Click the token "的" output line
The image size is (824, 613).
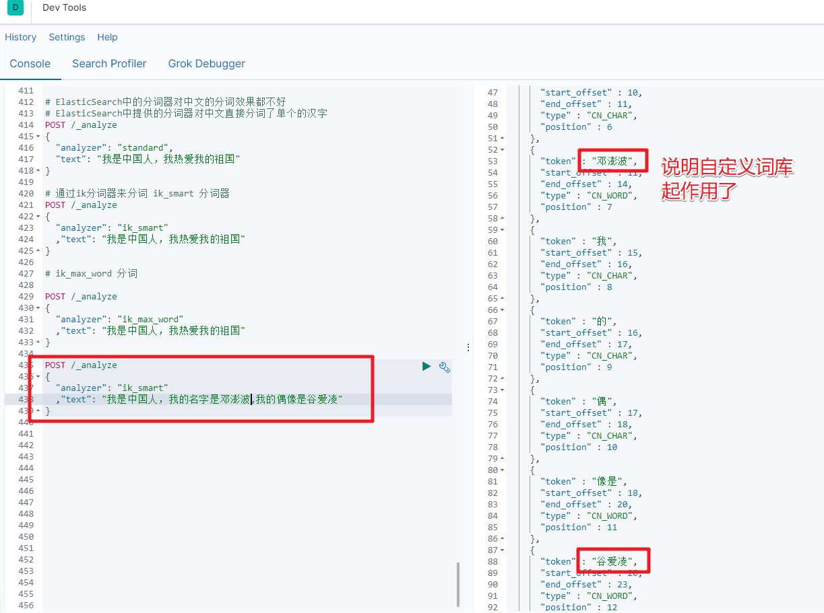pyautogui.click(x=579, y=322)
